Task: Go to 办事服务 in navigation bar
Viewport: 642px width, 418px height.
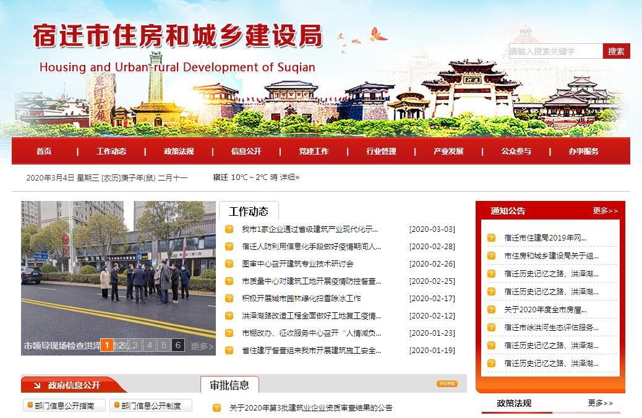Action: [x=583, y=151]
